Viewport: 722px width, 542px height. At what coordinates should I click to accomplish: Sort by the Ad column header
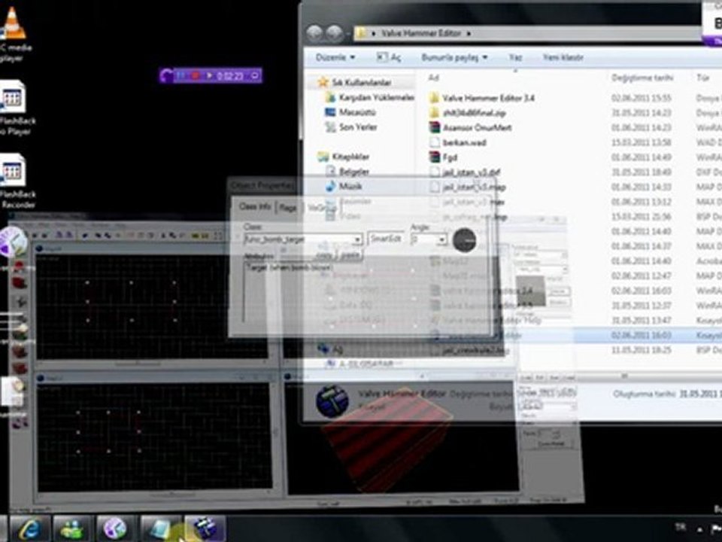[434, 78]
